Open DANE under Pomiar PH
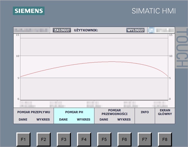Image resolution: width=188 pixels, height=147 pixels. coord(63,120)
